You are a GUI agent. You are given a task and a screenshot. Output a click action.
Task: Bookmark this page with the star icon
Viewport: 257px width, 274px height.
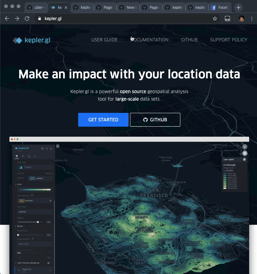pos(215,18)
